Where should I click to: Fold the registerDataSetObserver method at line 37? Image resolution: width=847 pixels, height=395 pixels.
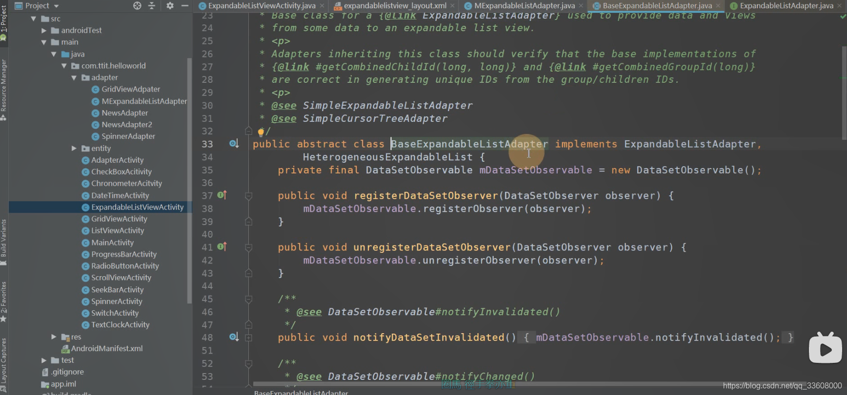[x=248, y=196]
